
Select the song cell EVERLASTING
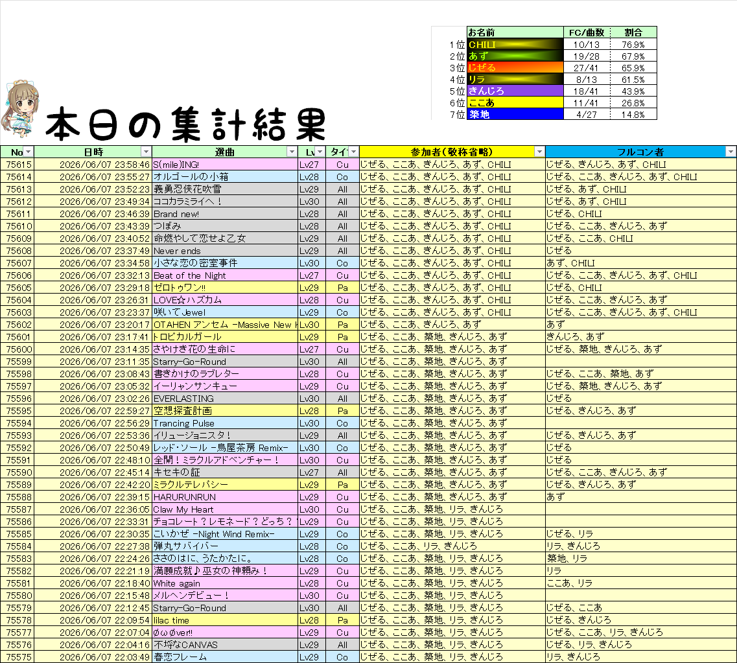coord(225,399)
